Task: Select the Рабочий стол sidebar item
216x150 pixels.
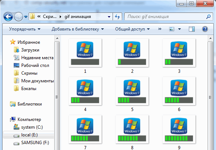Action: point(32,65)
